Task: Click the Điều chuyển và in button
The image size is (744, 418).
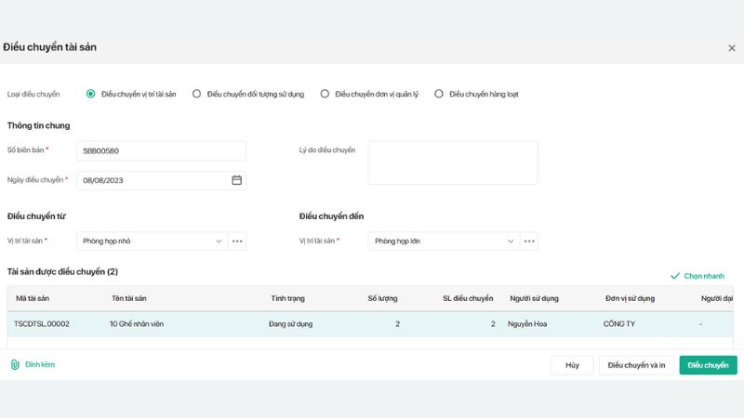Action: (636, 365)
